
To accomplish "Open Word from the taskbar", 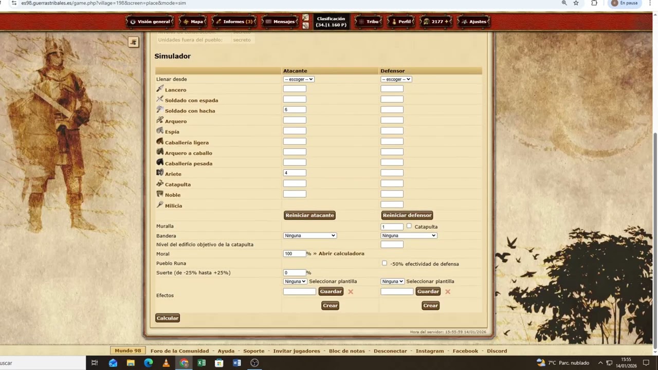I will click(x=236, y=363).
